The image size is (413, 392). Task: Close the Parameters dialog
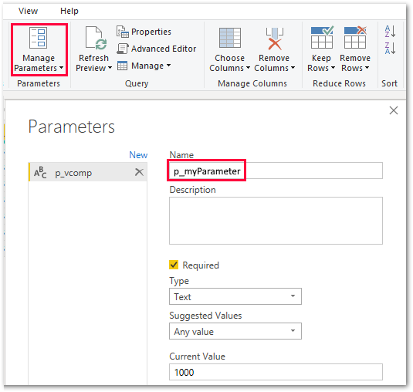point(394,110)
